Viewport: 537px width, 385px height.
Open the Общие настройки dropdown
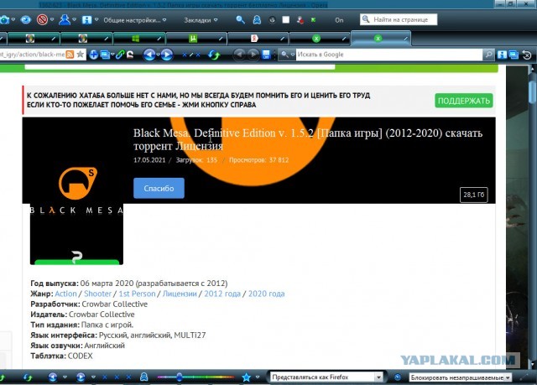coord(135,20)
